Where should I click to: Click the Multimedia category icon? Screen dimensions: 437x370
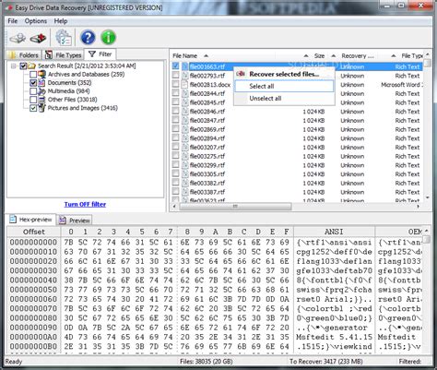(x=41, y=91)
